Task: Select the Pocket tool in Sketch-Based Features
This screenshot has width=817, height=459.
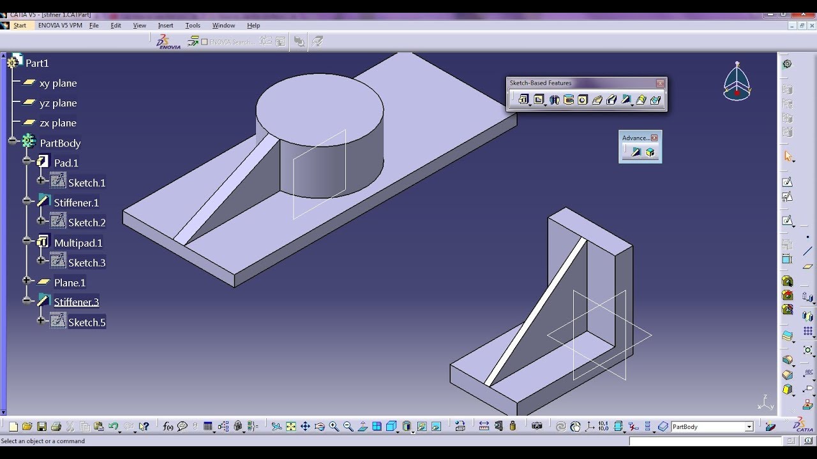Action: click(x=539, y=99)
